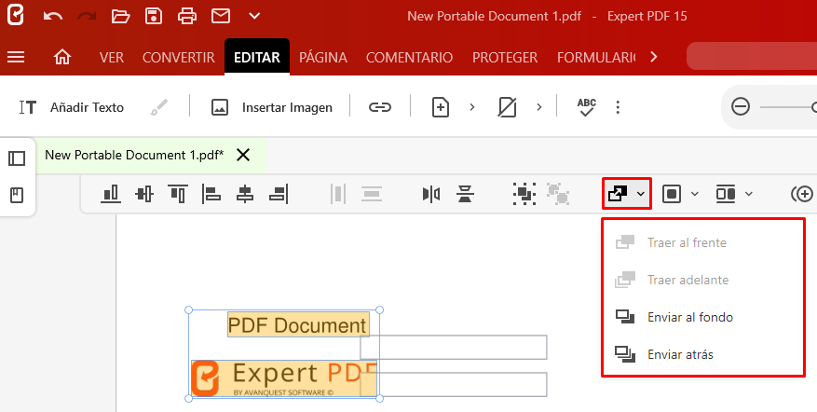This screenshot has width=817, height=412.
Task: Open the bookmarks panel icon
Action: (x=17, y=196)
